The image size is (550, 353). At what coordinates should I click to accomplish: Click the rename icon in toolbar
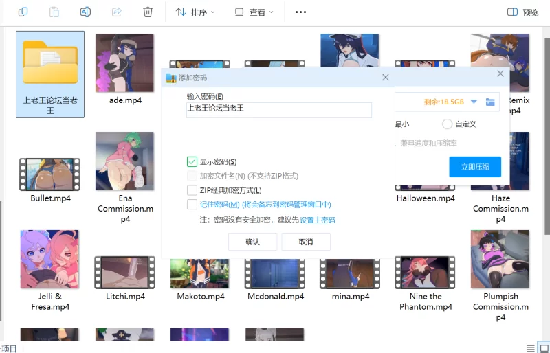tap(85, 12)
